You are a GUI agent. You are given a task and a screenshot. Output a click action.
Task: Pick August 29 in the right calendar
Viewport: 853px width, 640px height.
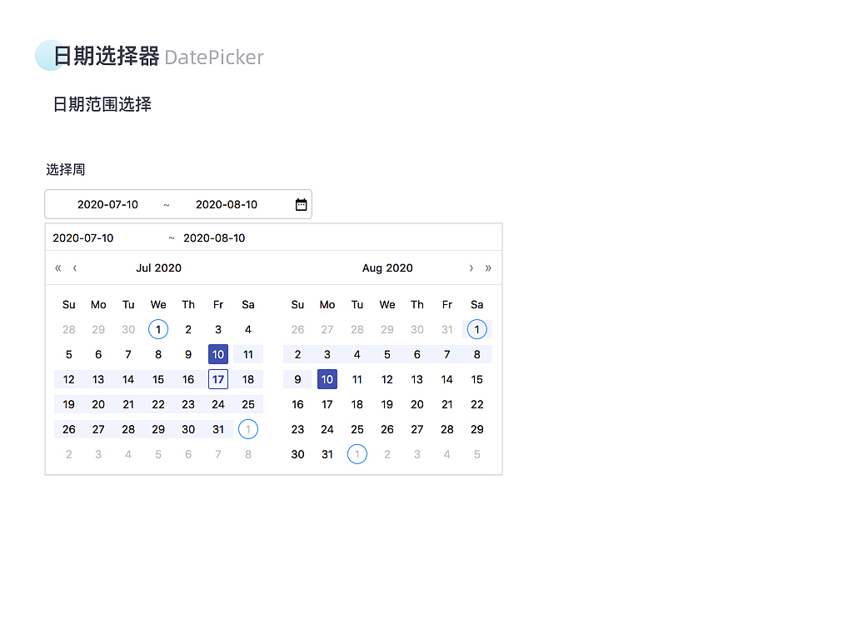[x=476, y=429]
